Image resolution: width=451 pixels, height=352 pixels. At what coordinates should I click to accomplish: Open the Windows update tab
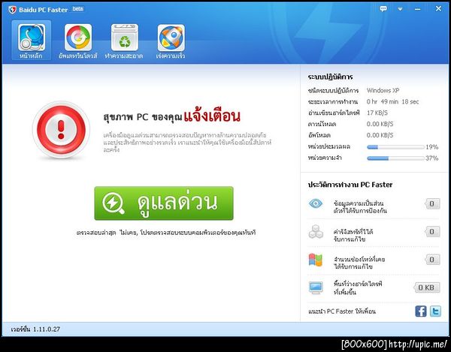78,41
